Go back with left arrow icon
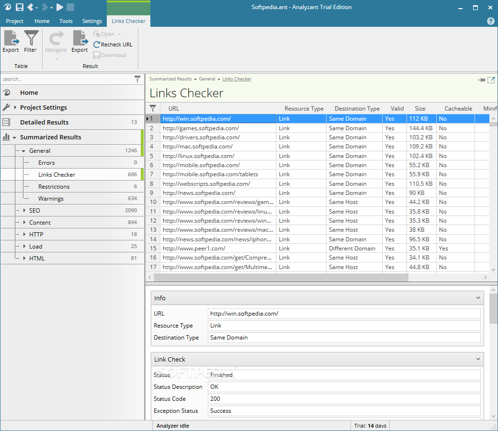The height and width of the screenshot is (431, 498). point(30,7)
